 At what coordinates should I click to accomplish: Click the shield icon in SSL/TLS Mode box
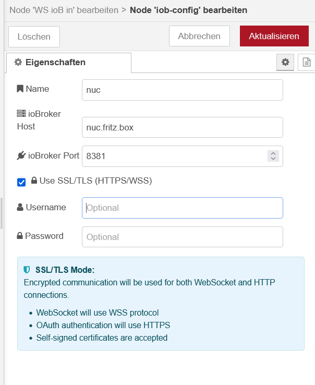point(27,270)
